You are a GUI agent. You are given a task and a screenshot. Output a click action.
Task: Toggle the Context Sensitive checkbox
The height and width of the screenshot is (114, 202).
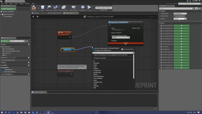122,49
